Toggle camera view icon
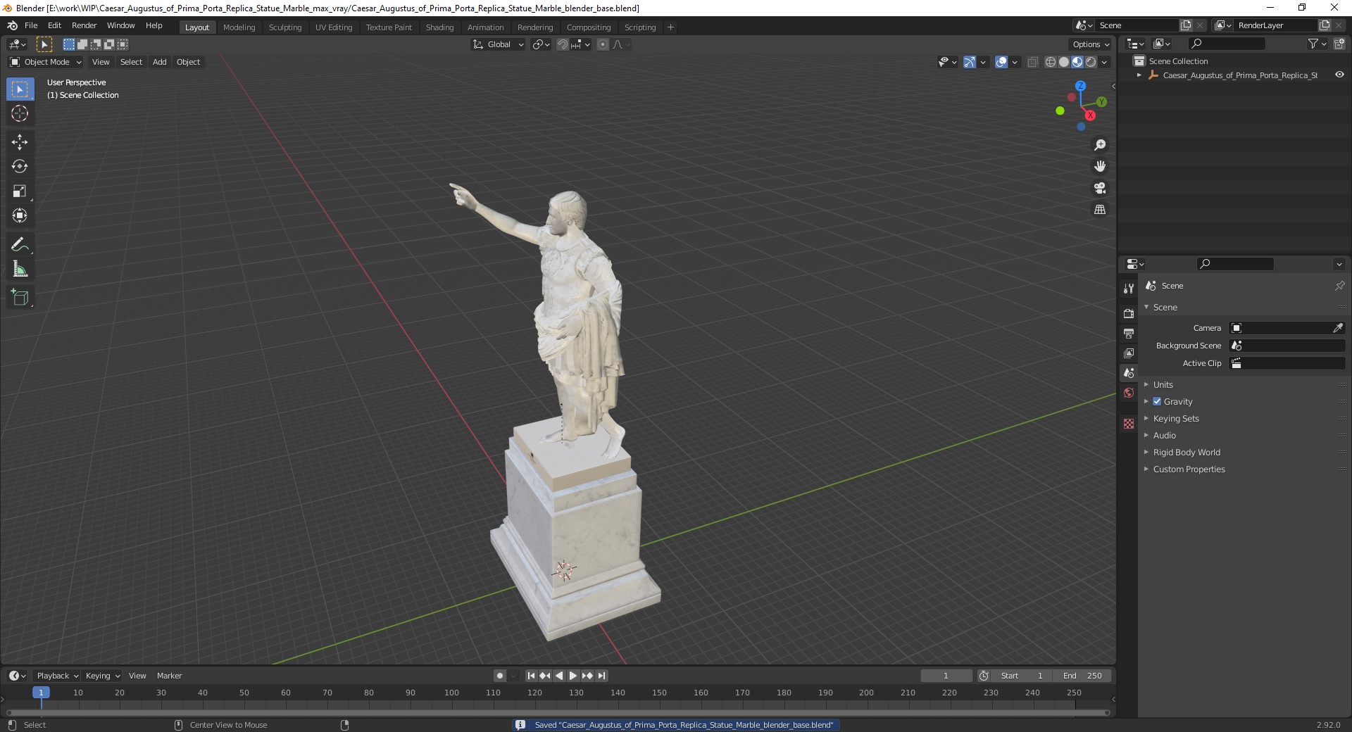The image size is (1352, 732). tap(1099, 188)
